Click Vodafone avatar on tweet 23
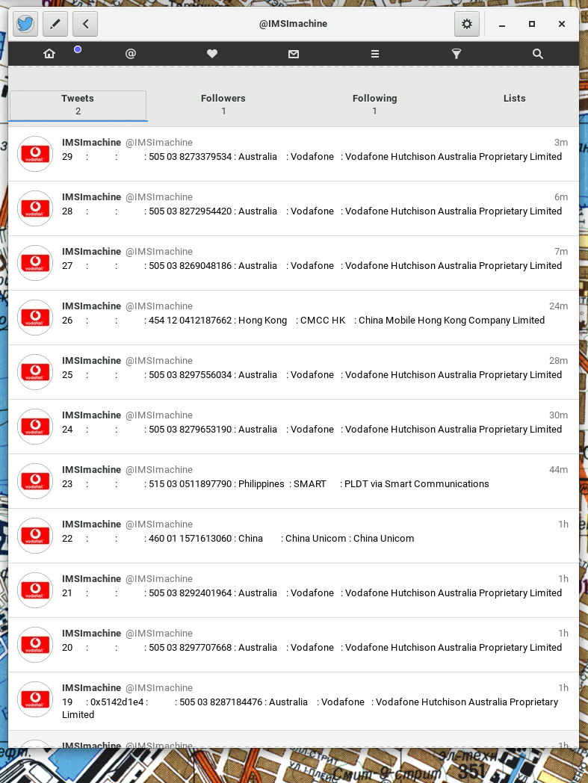 (x=35, y=480)
